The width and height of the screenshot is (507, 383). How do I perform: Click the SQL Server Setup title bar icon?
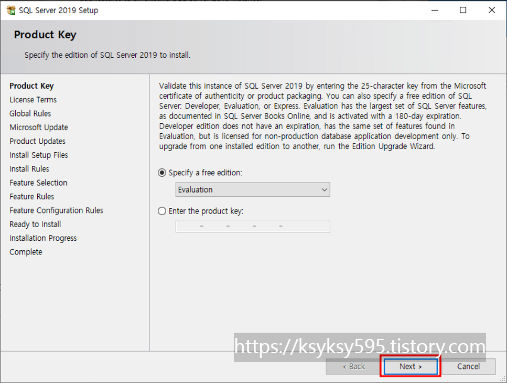pos(11,10)
